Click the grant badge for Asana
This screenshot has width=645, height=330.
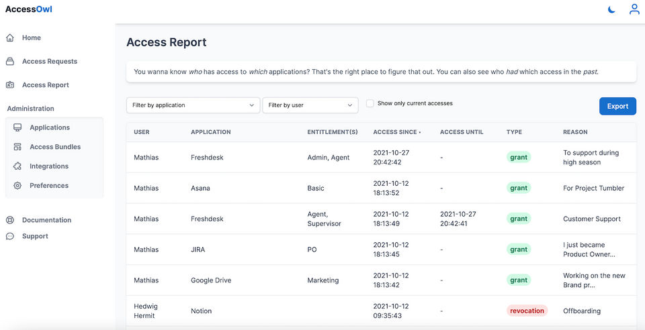pos(518,188)
